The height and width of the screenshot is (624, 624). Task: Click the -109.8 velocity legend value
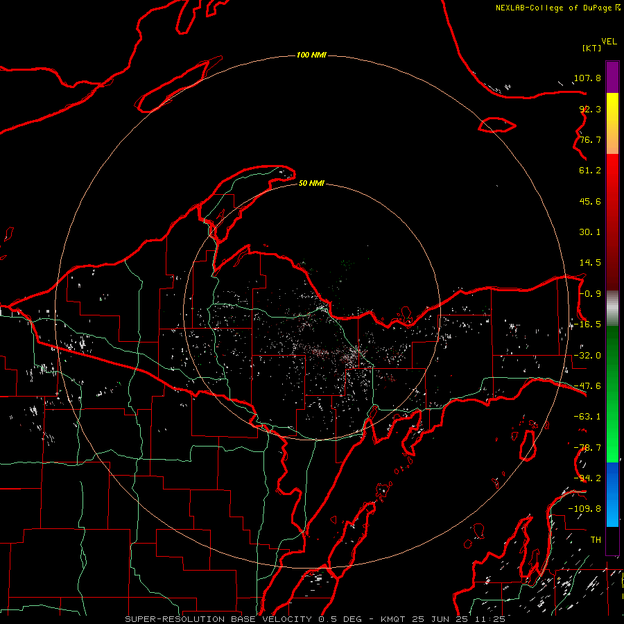[x=584, y=509]
